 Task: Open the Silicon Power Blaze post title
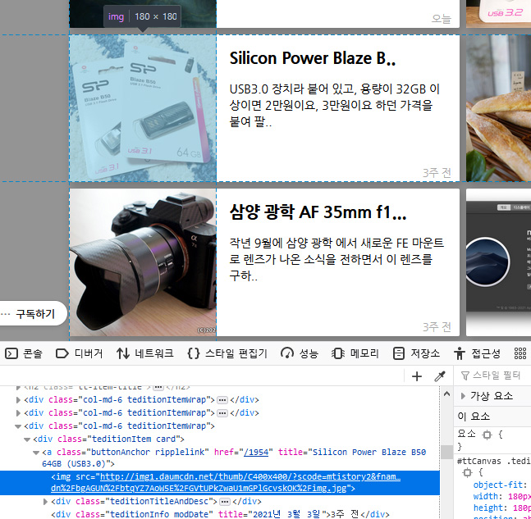point(313,58)
